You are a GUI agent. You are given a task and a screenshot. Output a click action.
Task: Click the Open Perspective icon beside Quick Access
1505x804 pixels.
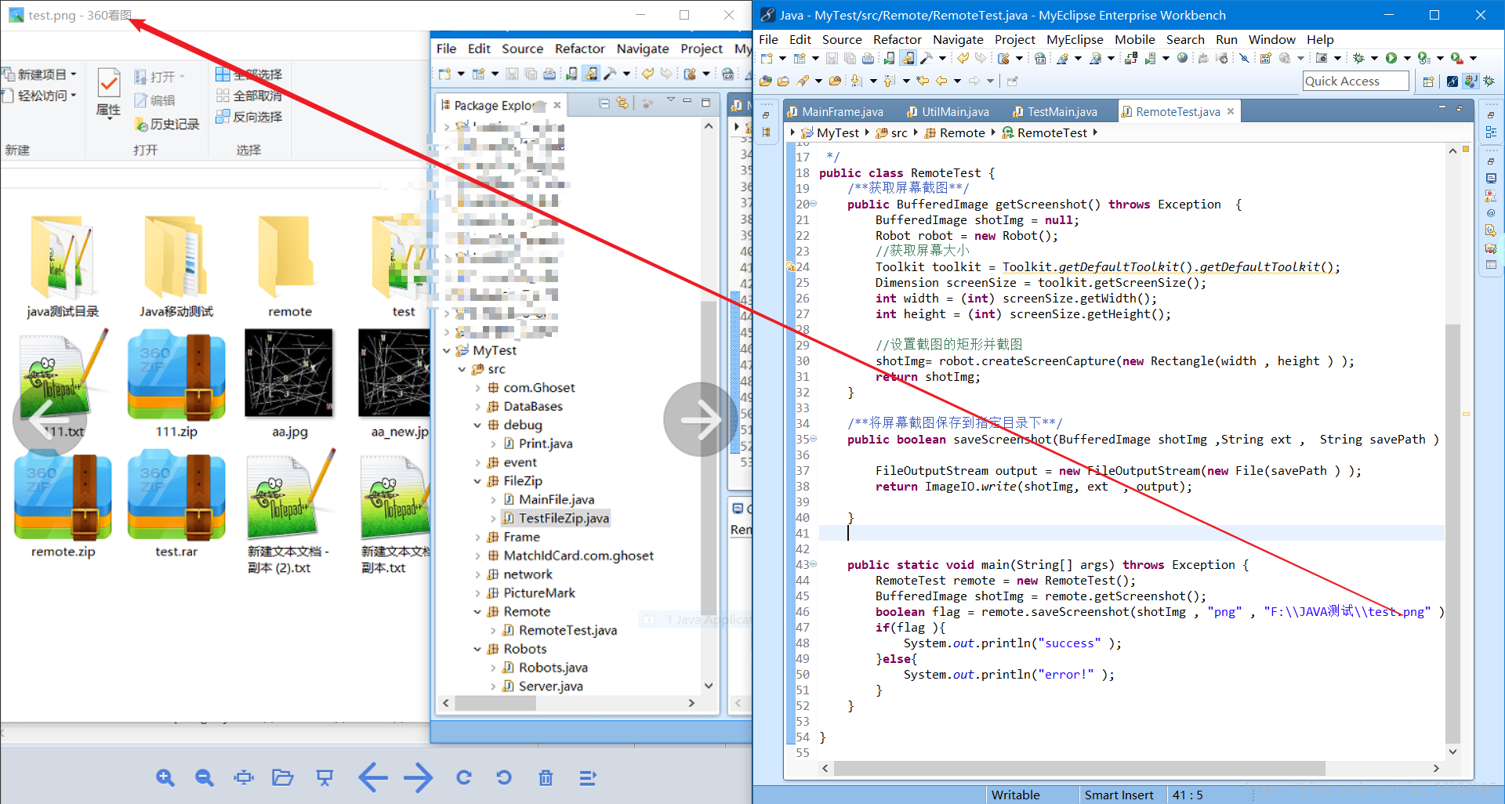(1428, 81)
